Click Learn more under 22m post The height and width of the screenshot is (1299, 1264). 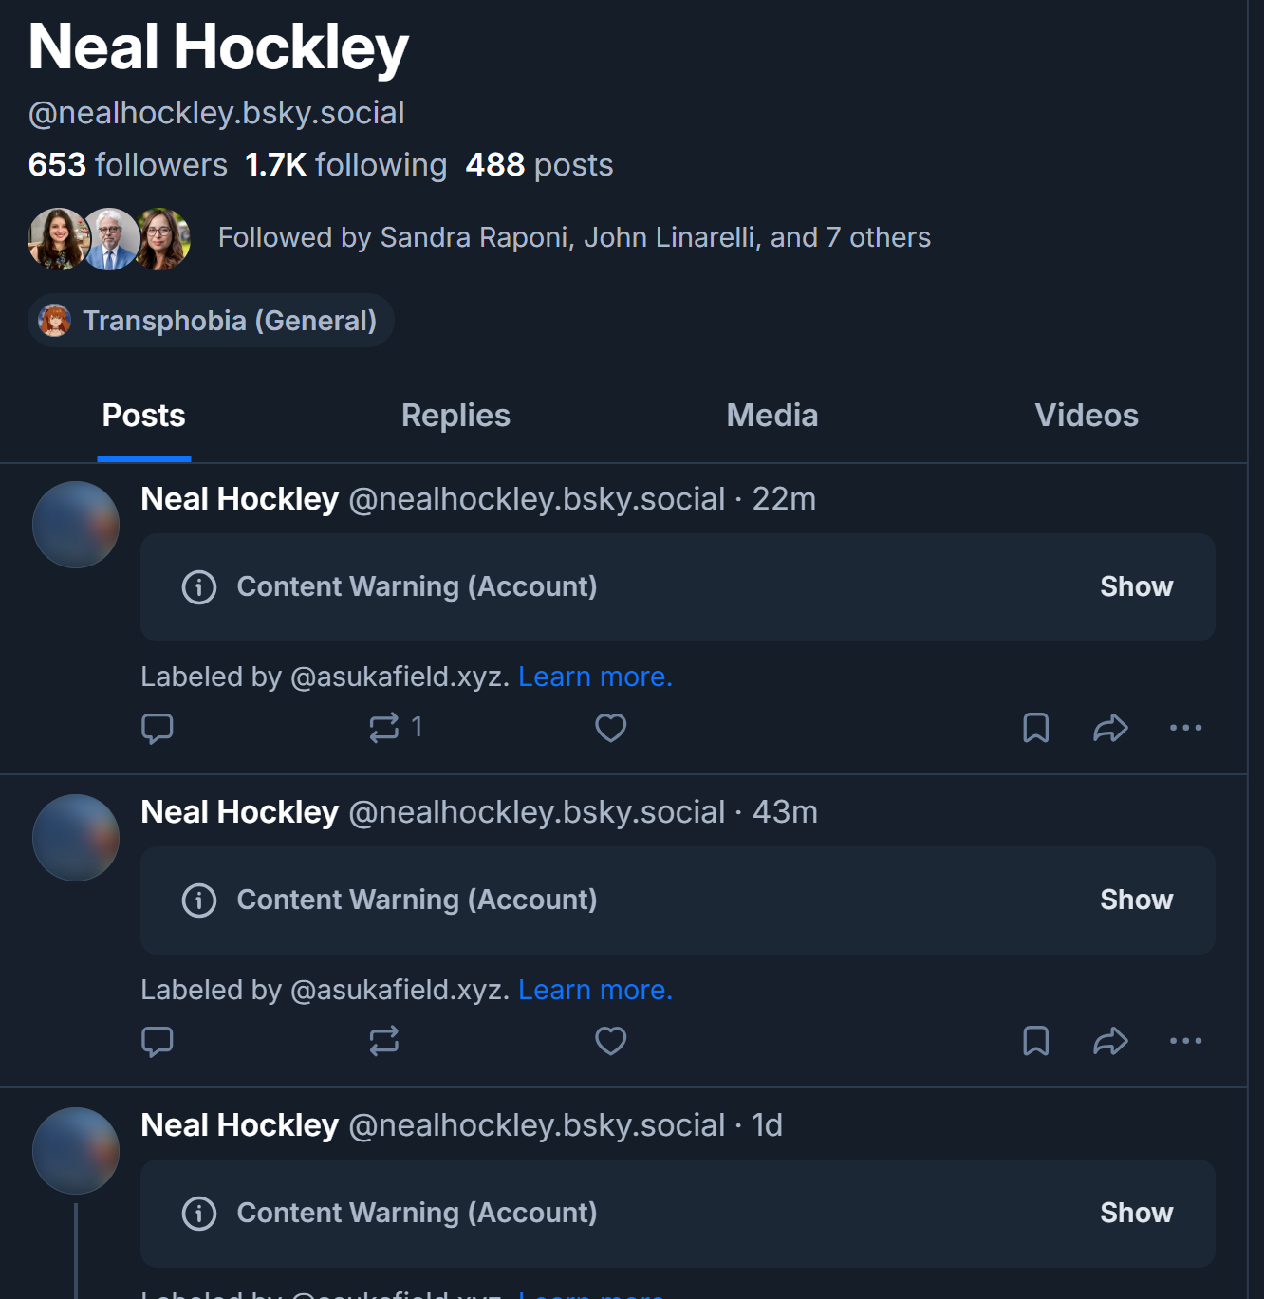595,677
